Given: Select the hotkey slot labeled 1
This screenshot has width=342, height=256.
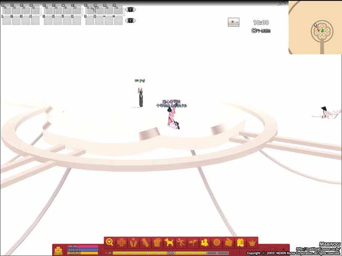Looking at the screenshot, I should (x=6, y=21).
